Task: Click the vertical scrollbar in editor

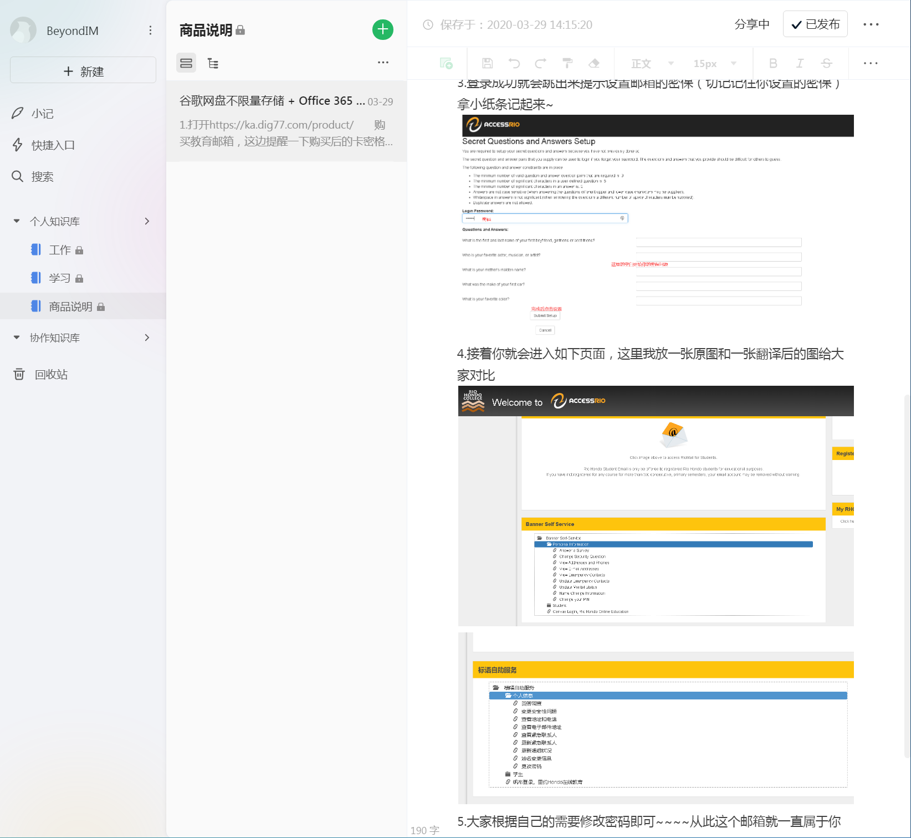Action: (907, 576)
